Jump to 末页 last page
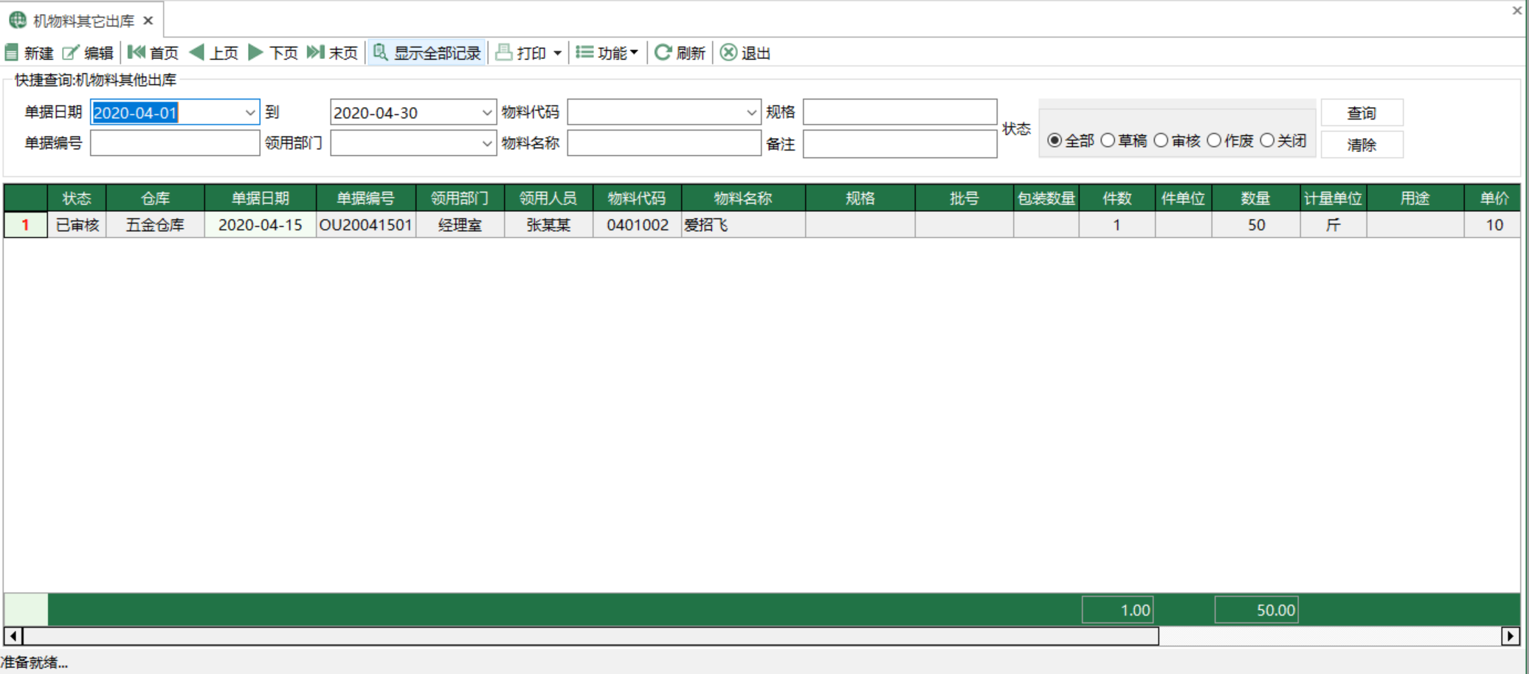The height and width of the screenshot is (674, 1529). click(332, 52)
